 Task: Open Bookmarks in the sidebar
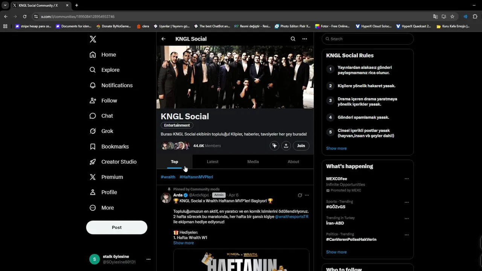[109, 146]
